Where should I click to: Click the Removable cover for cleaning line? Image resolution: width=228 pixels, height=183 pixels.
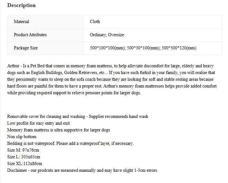tap(77, 116)
